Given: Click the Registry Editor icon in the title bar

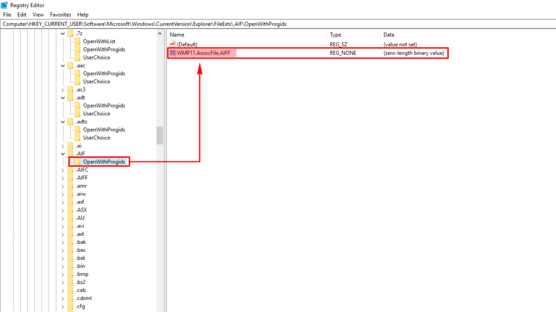Looking at the screenshot, I should 5,5.
